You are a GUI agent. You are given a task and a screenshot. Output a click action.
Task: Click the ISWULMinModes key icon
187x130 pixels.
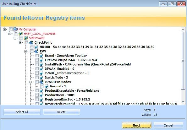[41, 82]
